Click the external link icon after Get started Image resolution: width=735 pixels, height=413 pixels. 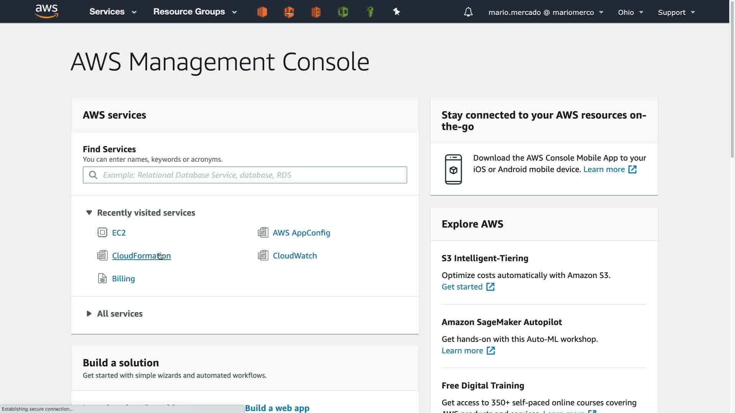tap(490, 287)
